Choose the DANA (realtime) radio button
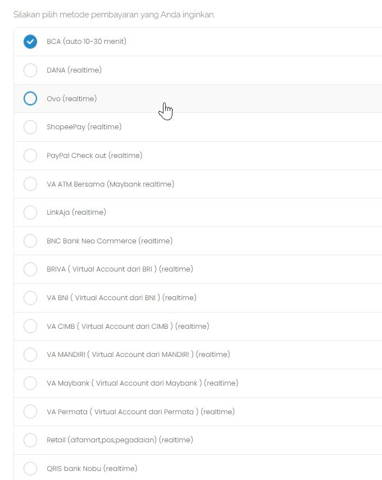 [30, 70]
